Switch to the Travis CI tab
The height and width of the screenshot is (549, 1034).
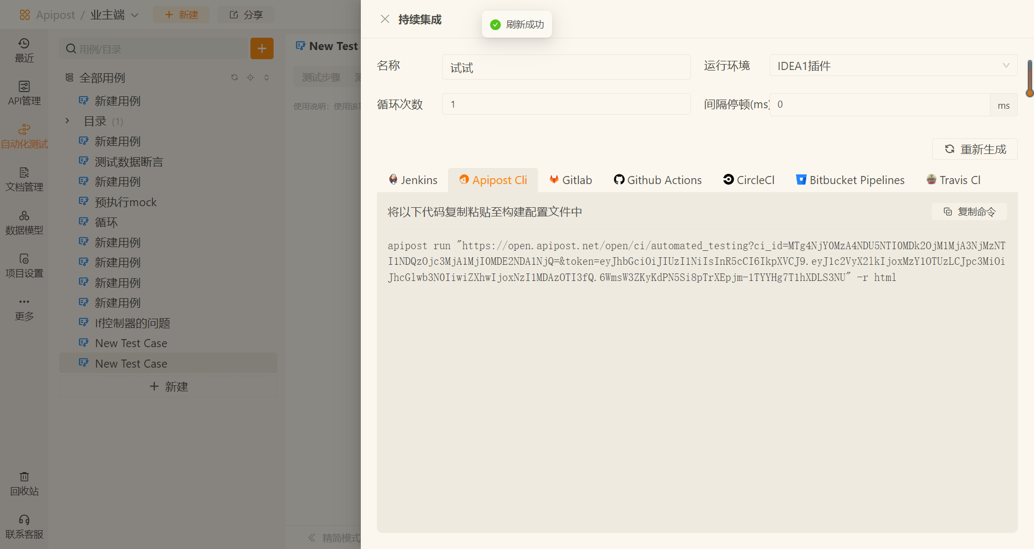pyautogui.click(x=953, y=180)
